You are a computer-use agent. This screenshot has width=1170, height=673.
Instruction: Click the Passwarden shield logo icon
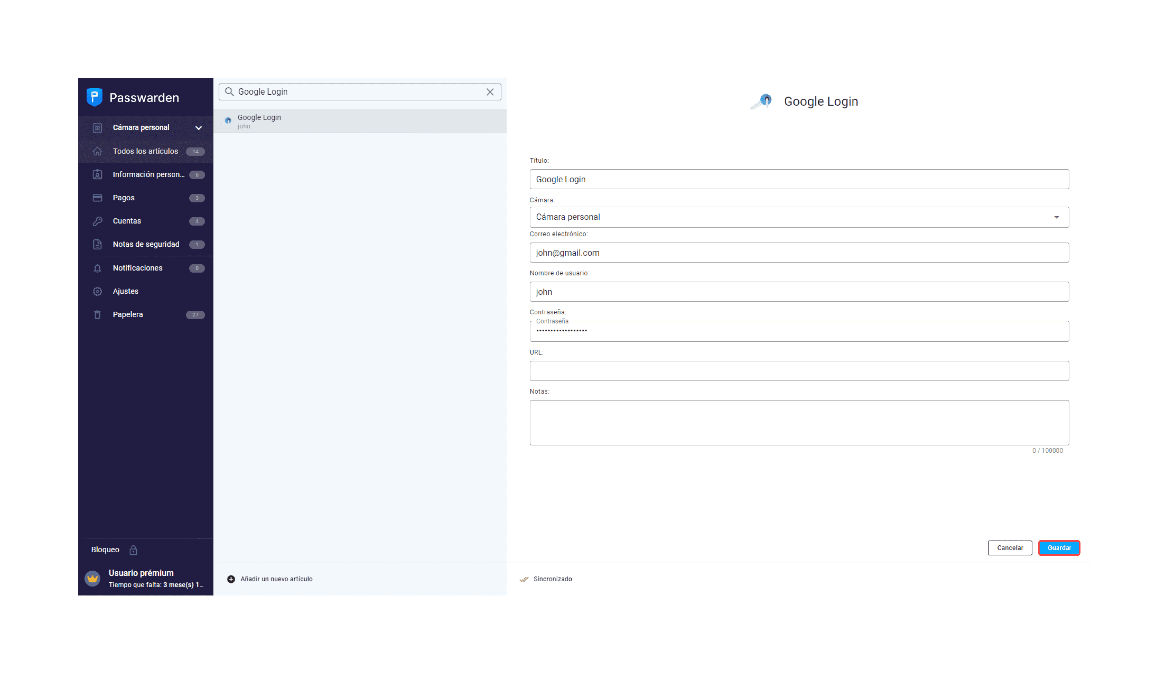point(94,97)
